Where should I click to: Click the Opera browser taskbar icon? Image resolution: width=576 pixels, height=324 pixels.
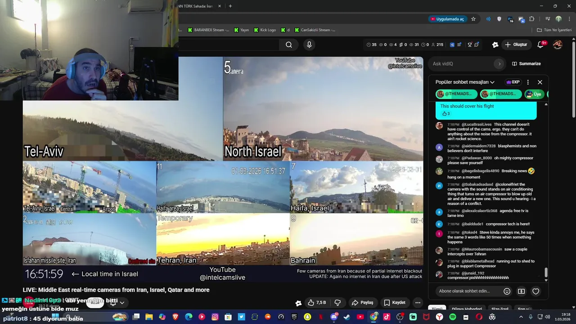479,317
